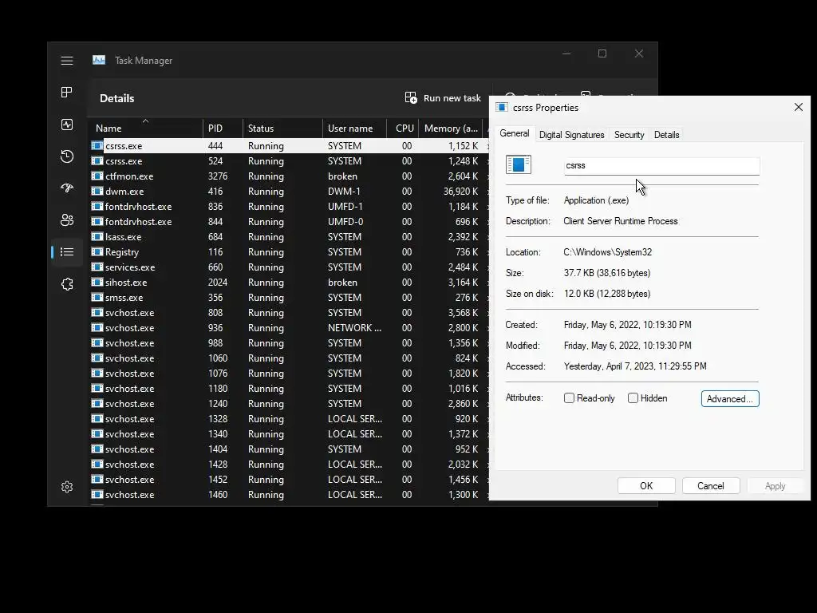This screenshot has width=817, height=613.
Task: Click the Accessed date value
Action: (635, 366)
